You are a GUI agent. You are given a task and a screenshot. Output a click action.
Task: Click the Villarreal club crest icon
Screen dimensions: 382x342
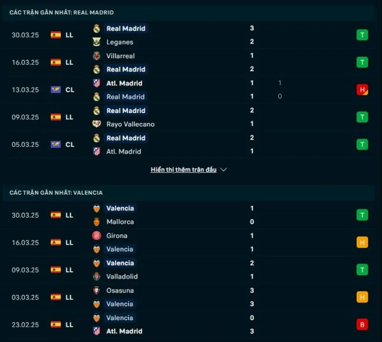click(x=96, y=56)
